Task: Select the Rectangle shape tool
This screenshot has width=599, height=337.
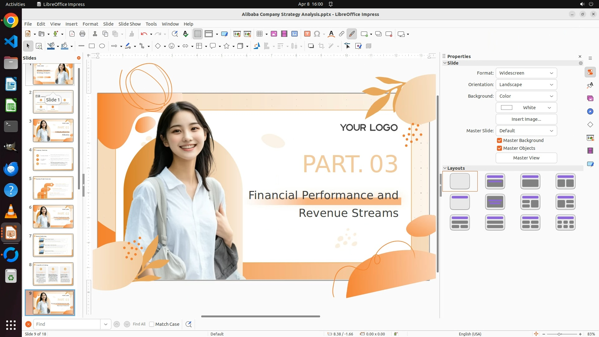Action: tap(92, 46)
